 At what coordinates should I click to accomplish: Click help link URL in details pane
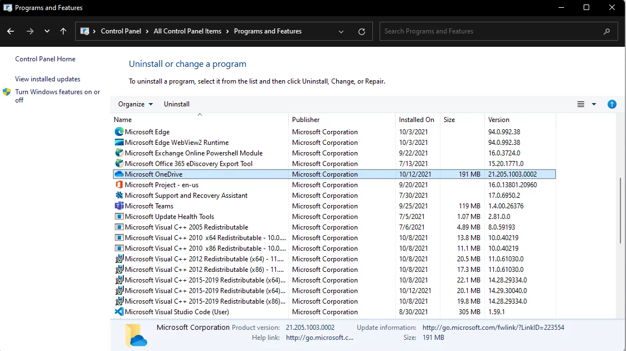[x=319, y=338]
